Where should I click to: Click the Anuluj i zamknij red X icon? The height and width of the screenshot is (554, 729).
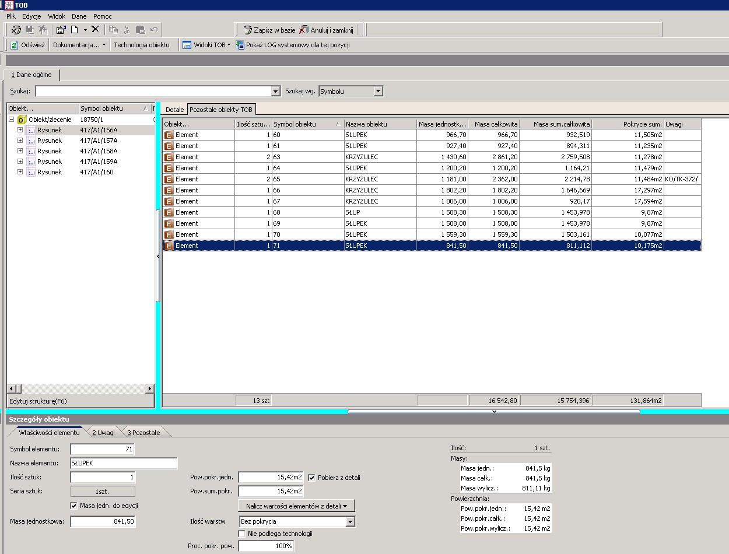[x=304, y=30]
